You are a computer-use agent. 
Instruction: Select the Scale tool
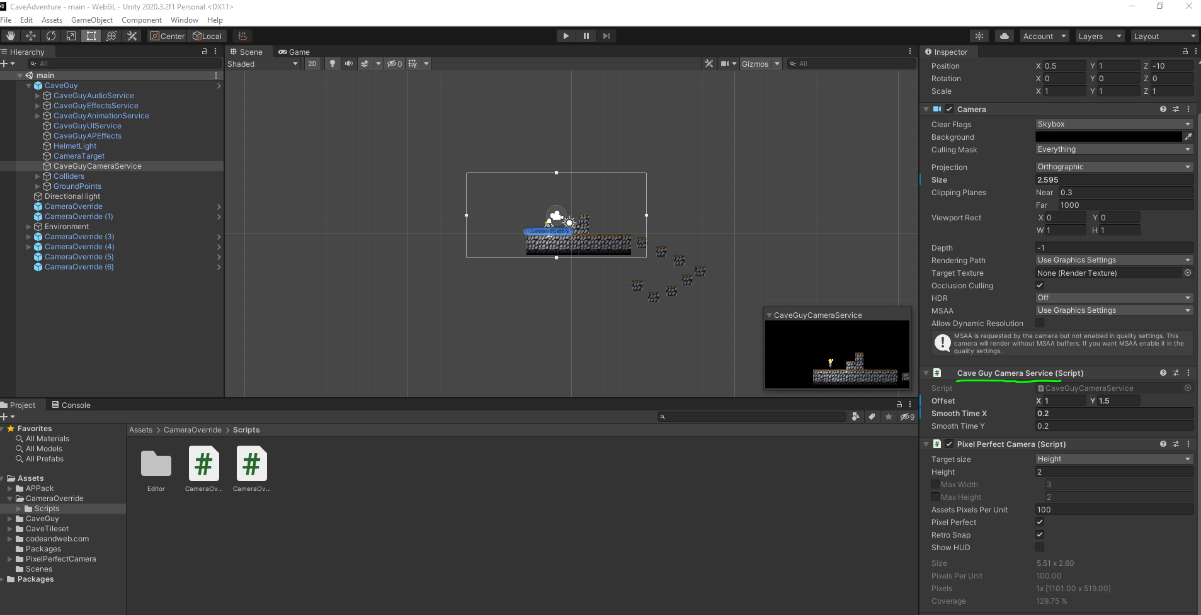pos(71,36)
